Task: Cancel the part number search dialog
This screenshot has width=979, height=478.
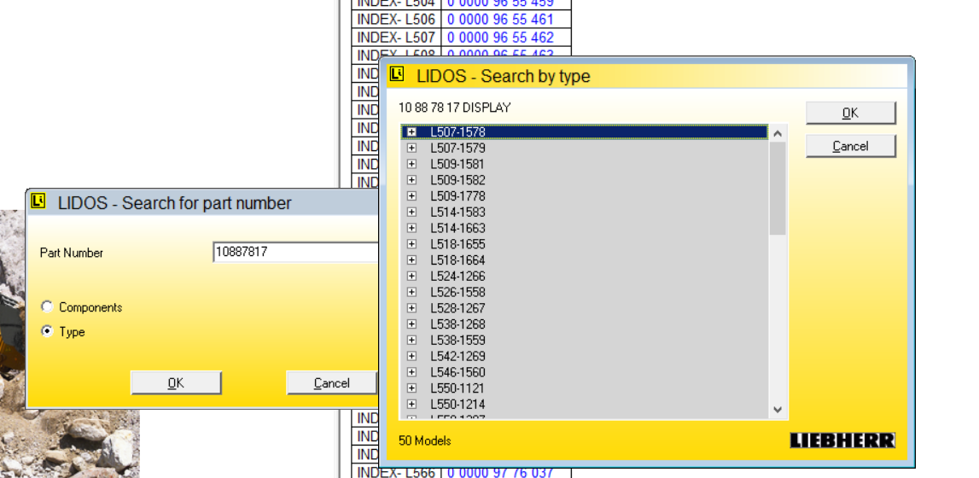Action: (x=331, y=382)
